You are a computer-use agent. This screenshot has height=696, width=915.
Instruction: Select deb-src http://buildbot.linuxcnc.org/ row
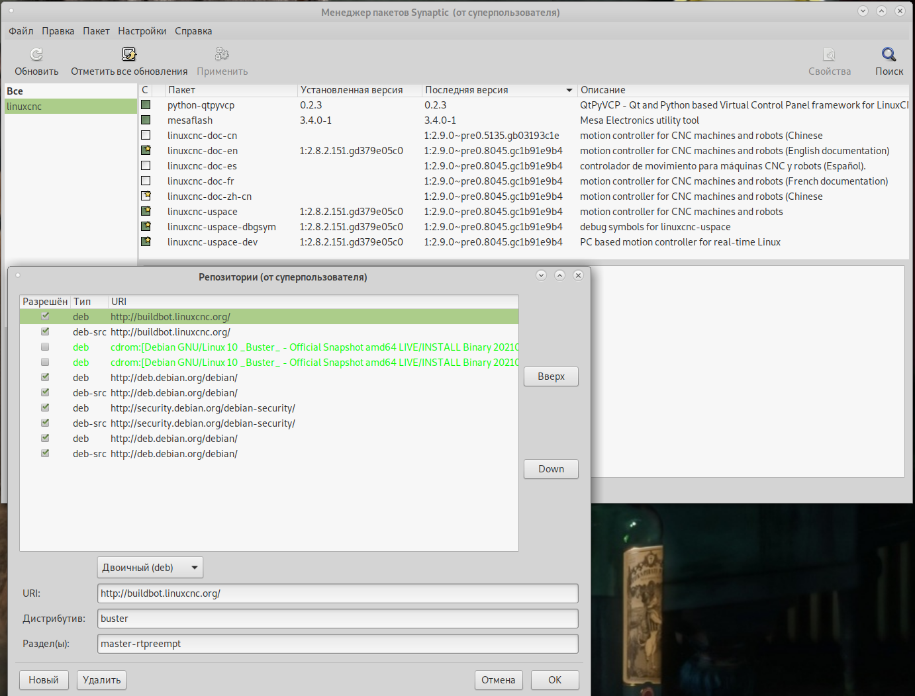[269, 332]
